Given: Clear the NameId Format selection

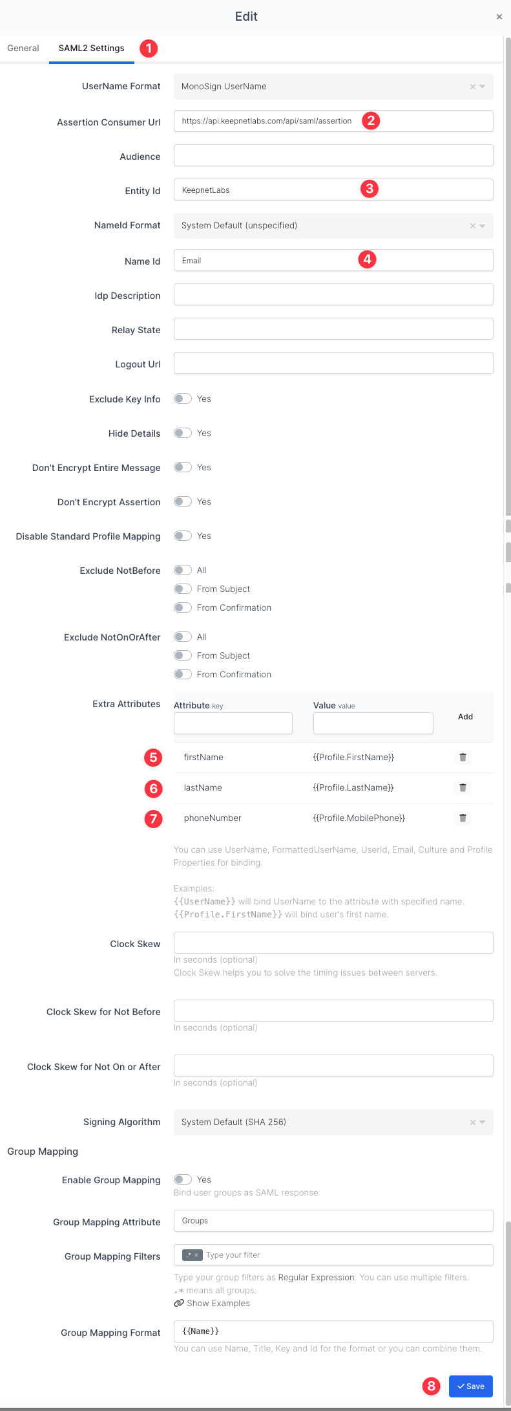Looking at the screenshot, I should click(x=472, y=226).
